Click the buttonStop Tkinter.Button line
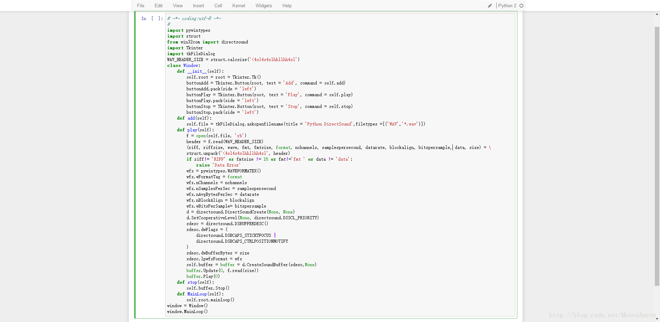Screen dimensions: 660x322 pos(270,107)
